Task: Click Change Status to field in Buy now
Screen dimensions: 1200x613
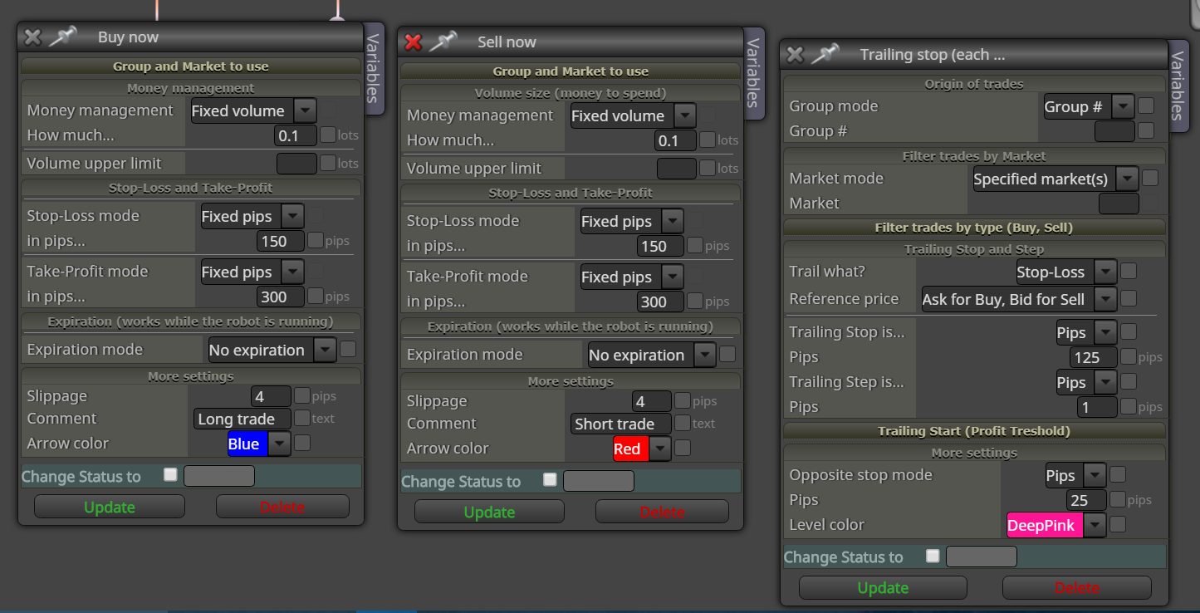Action: pos(219,476)
